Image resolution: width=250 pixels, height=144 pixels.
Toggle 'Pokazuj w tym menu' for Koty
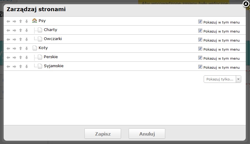[200, 49]
